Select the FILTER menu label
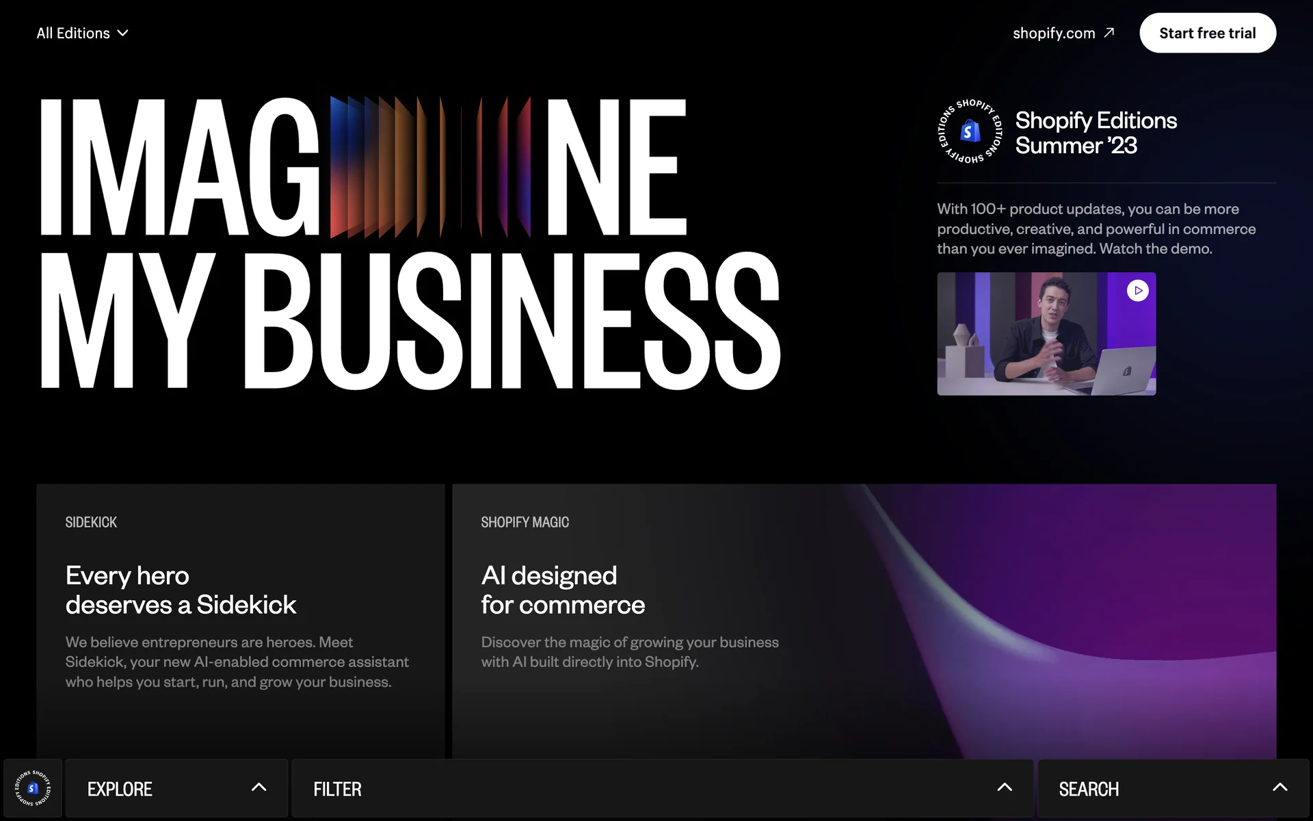 coord(337,789)
